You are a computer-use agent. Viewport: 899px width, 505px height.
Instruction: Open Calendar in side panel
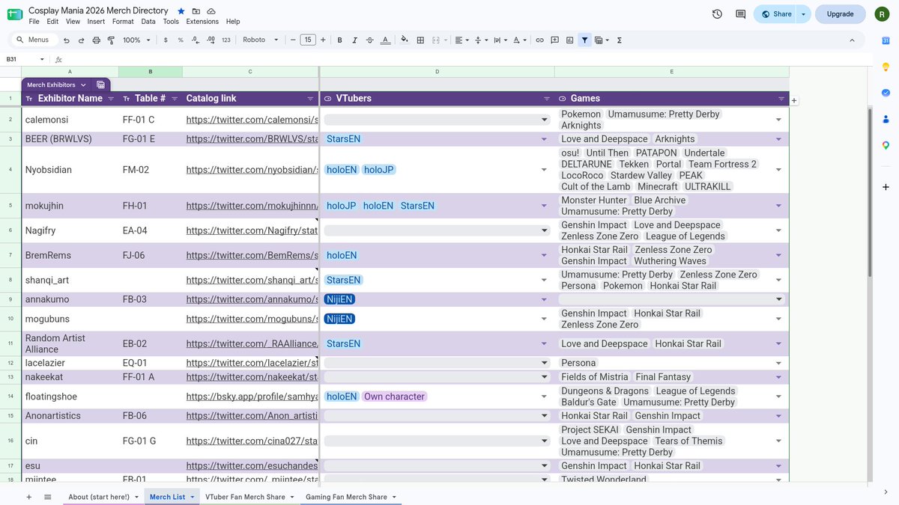point(886,40)
